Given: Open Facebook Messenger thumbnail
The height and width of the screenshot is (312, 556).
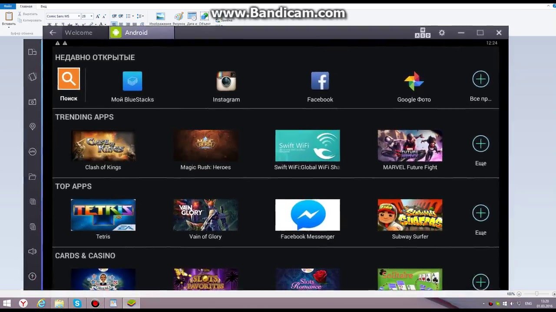Looking at the screenshot, I should click(308, 215).
